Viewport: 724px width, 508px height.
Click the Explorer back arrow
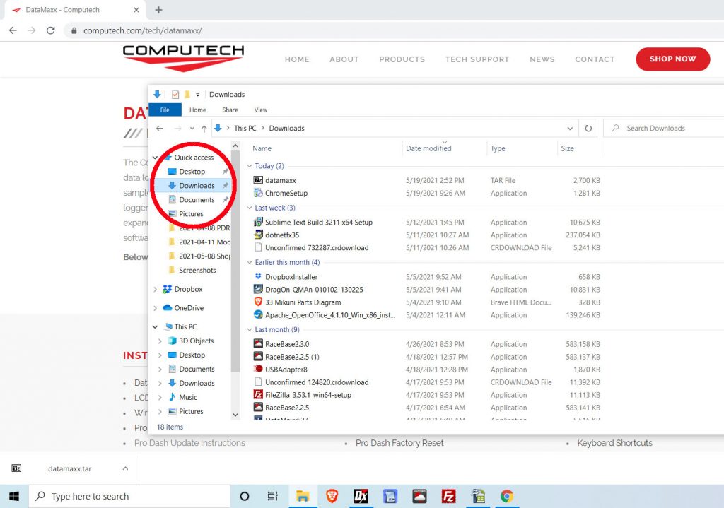pos(160,129)
